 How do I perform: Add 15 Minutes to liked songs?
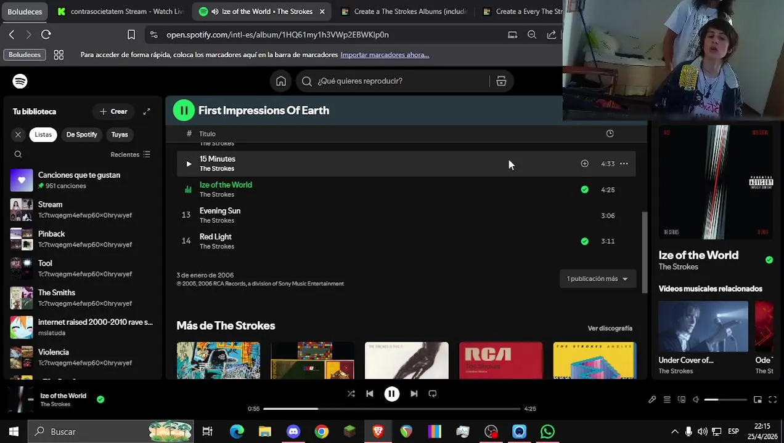[x=584, y=164]
